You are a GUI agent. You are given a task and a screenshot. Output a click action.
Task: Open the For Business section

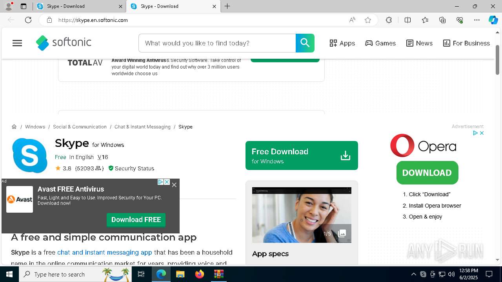point(466,43)
